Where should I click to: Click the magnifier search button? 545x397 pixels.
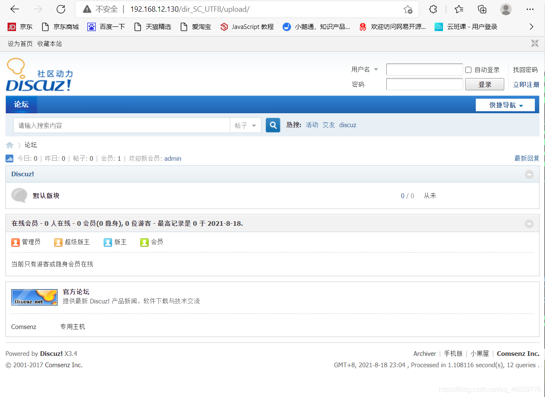pos(273,125)
